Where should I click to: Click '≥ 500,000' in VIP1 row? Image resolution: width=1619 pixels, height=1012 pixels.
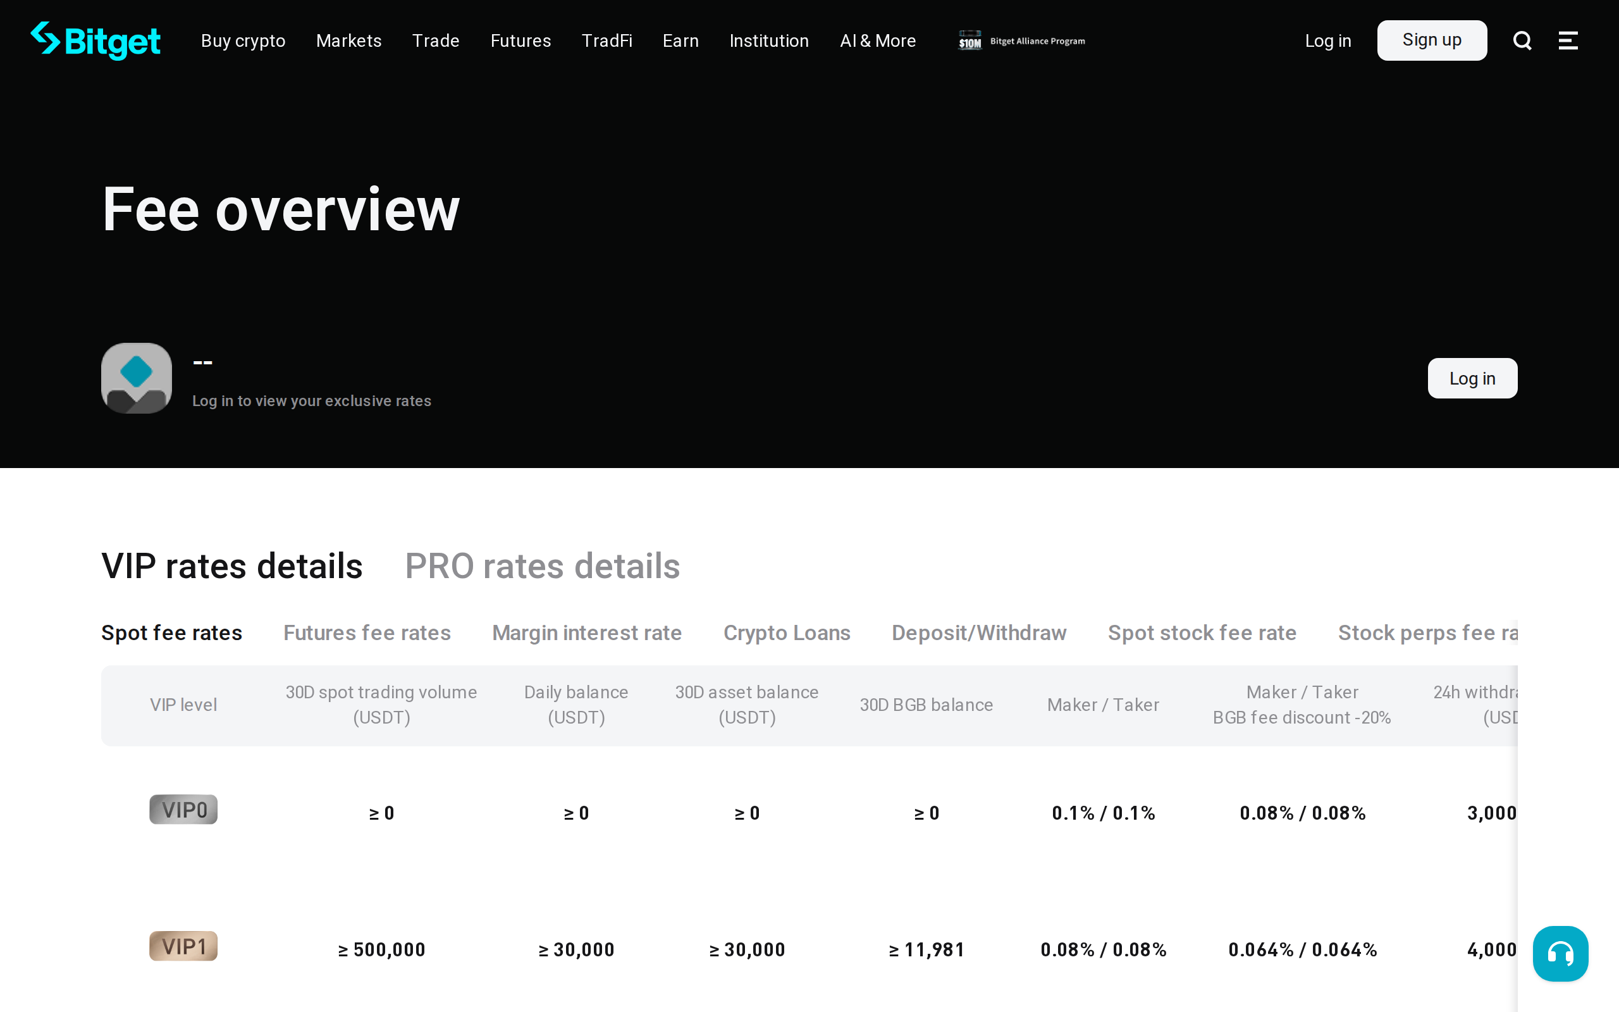click(x=381, y=950)
